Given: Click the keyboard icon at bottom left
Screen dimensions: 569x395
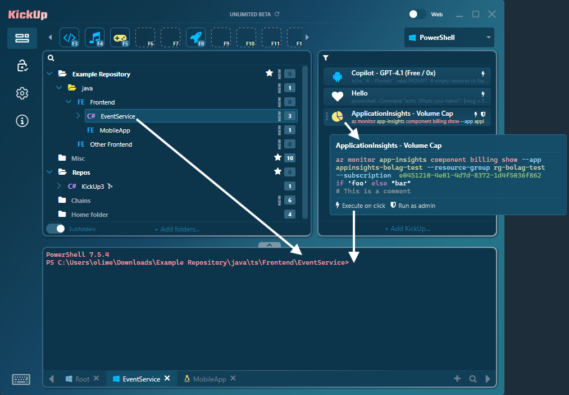Looking at the screenshot, I should pyautogui.click(x=21, y=379).
